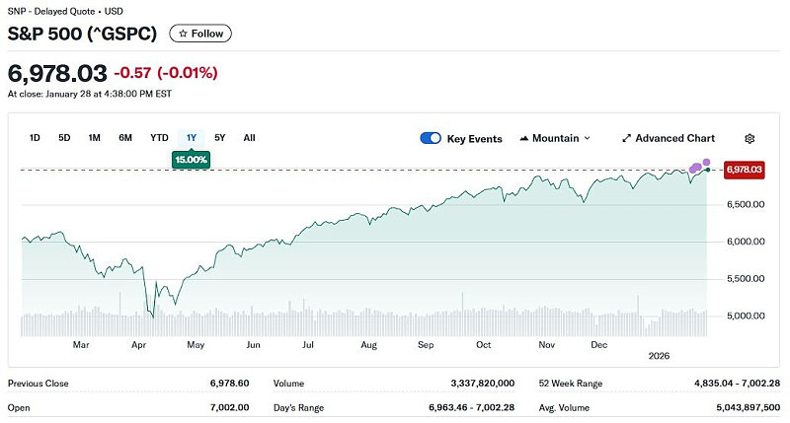The image size is (790, 423).
Task: Click the topmost purple key event marker
Action: pyautogui.click(x=706, y=162)
